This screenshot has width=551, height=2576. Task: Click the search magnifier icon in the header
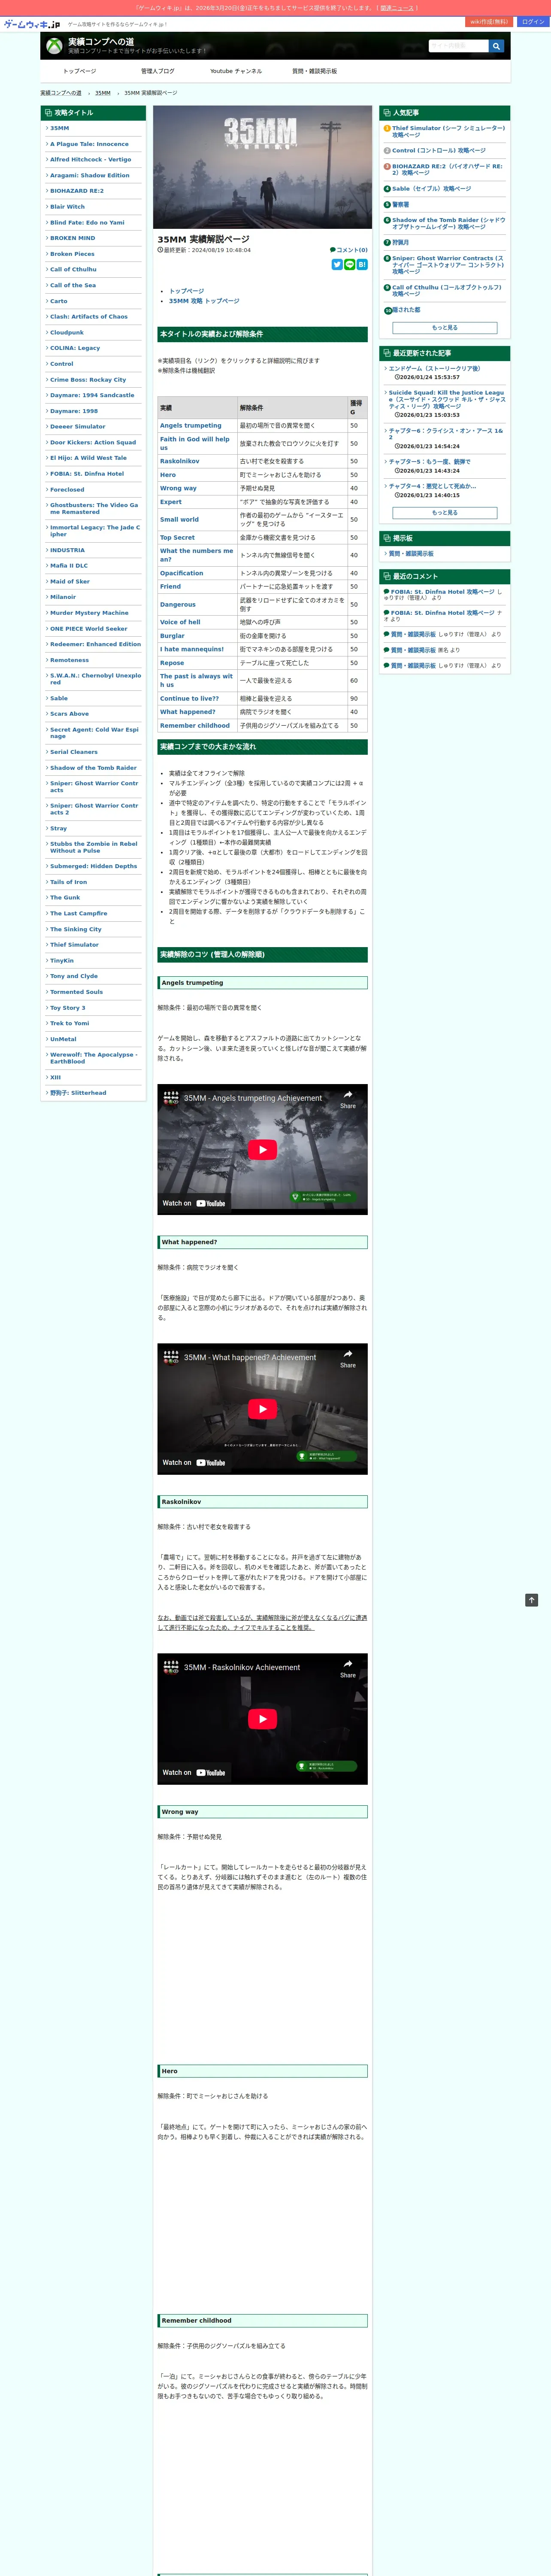(496, 46)
